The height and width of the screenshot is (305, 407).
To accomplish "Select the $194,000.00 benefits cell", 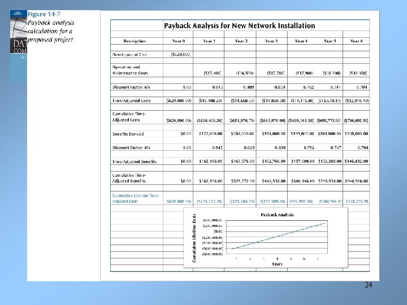I will pyautogui.click(x=274, y=134).
